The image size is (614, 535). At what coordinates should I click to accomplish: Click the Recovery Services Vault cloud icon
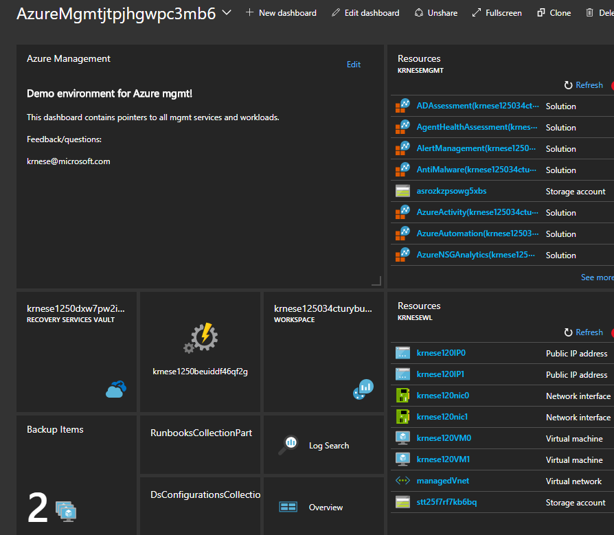coord(116,389)
